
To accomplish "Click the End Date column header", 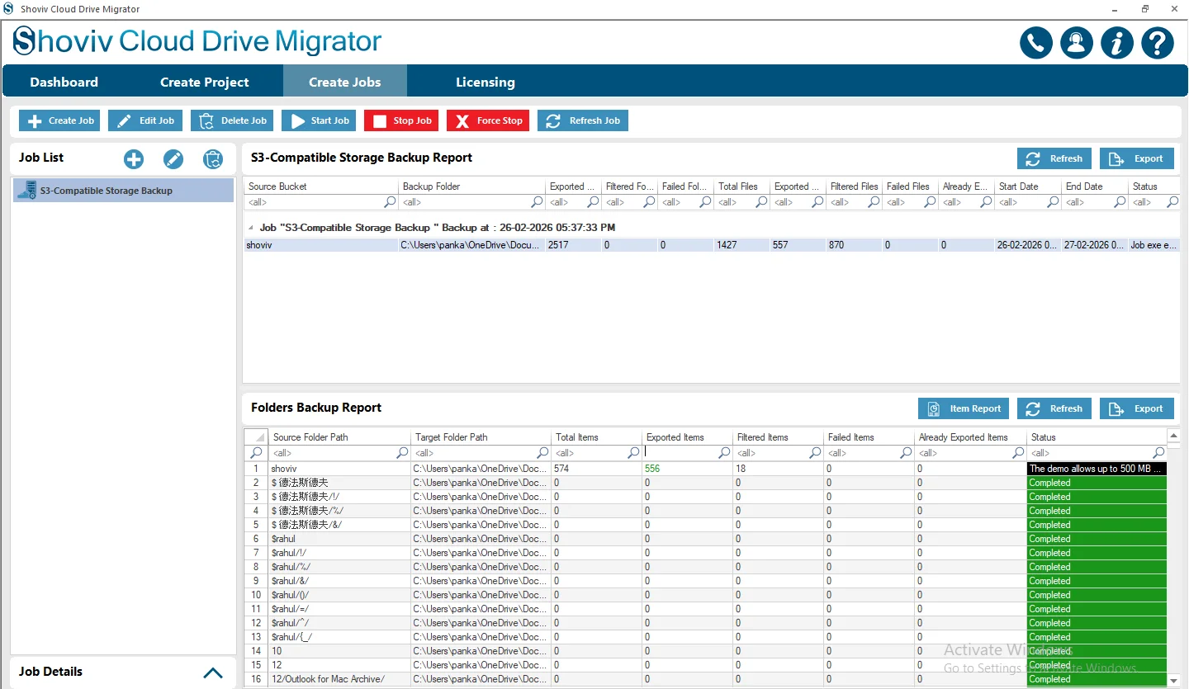I will (1094, 186).
